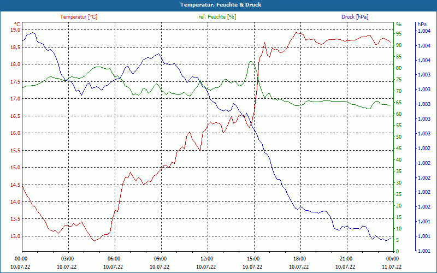Click the "15:00" time axis label
Viewport: 437px width, 273px height.
click(x=253, y=258)
